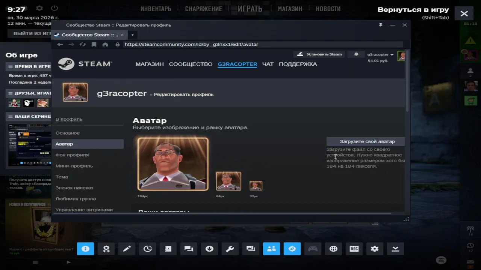Click the gear icon near the clock
481x270 pixels.
40,8
